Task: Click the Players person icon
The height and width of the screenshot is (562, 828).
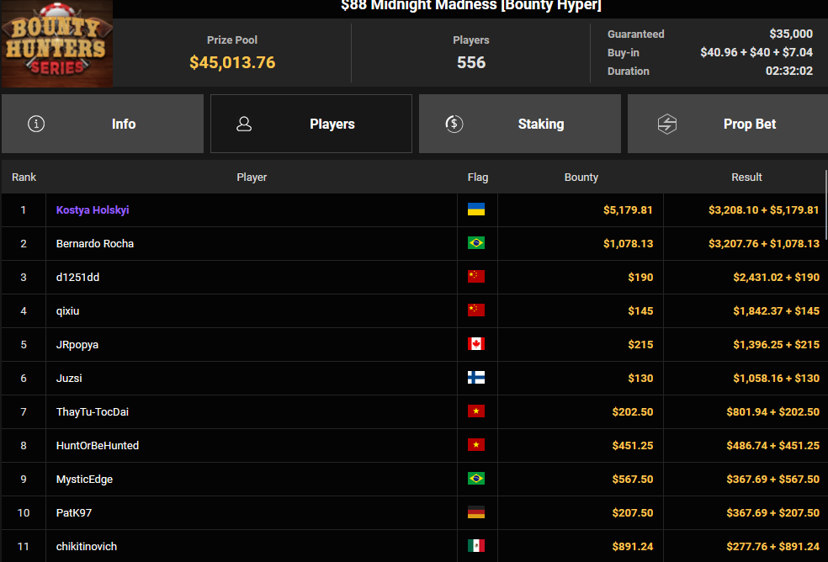Action: pos(244,125)
